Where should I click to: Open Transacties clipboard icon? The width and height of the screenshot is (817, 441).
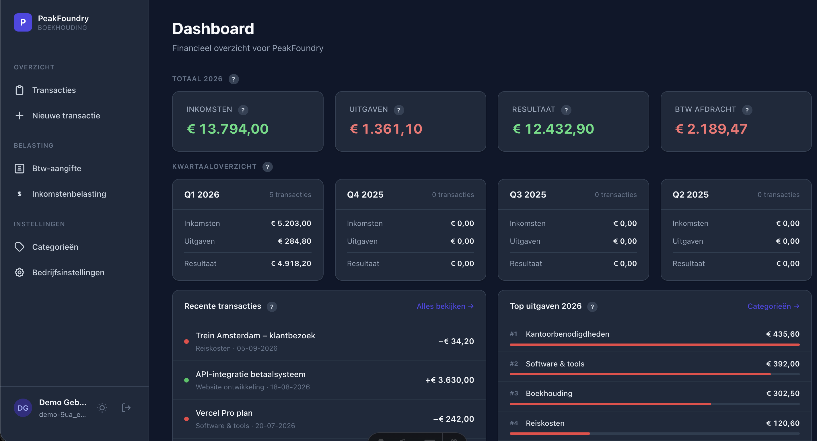19,90
